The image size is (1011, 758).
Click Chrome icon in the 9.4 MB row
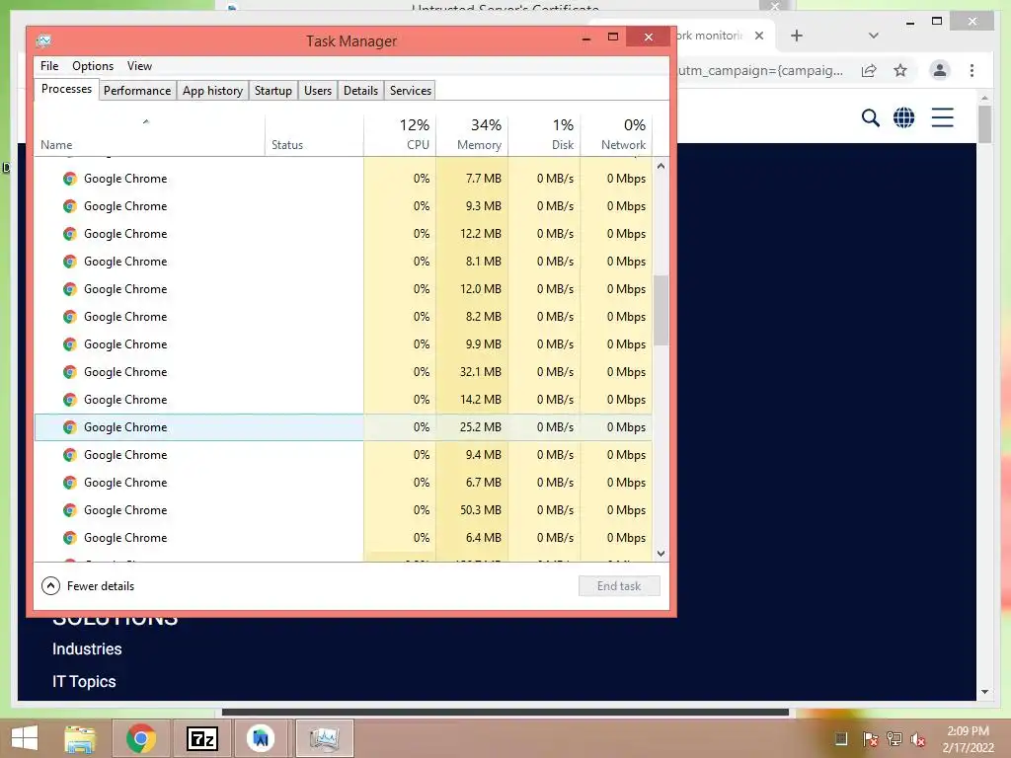tap(70, 455)
